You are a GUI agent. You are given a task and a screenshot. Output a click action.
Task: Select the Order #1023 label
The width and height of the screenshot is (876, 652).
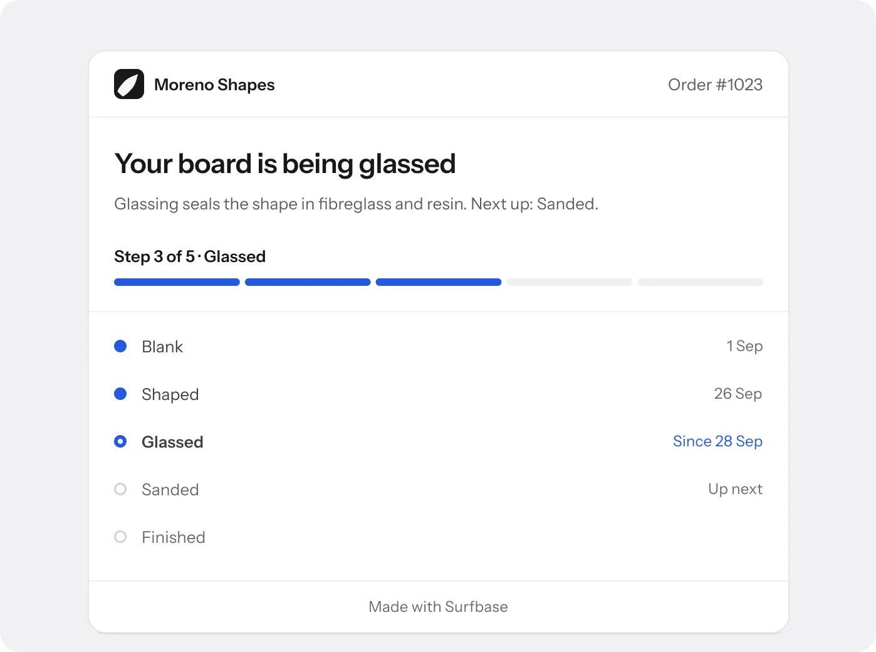point(715,85)
